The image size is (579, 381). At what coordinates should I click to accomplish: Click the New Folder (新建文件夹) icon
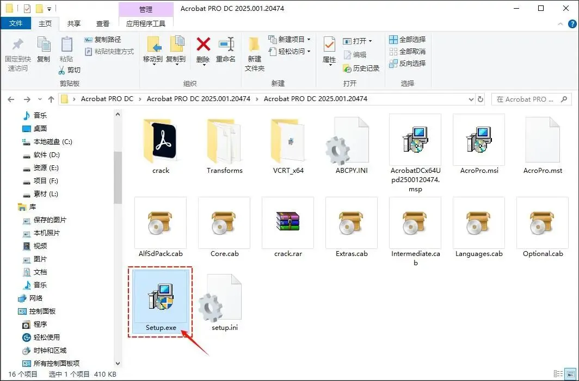click(255, 45)
